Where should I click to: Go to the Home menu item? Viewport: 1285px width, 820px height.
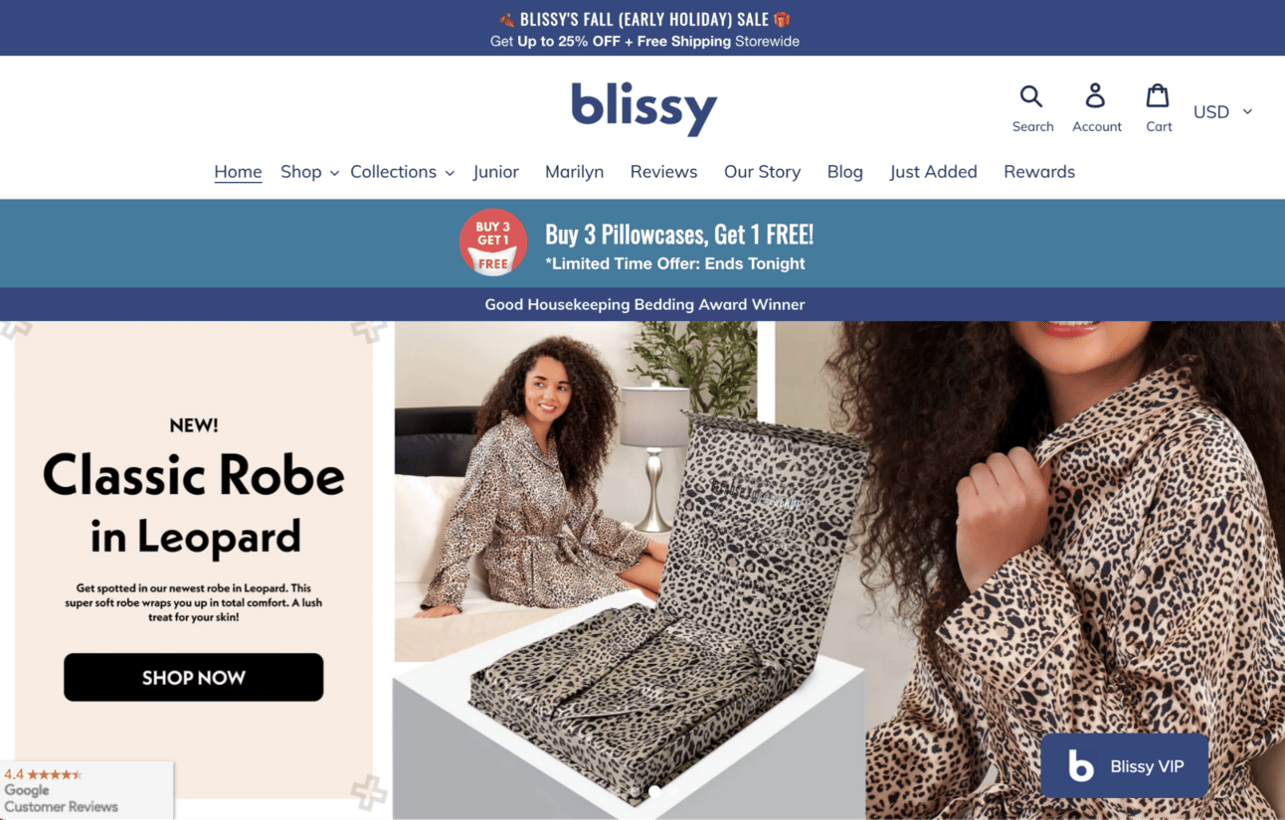[x=238, y=172]
